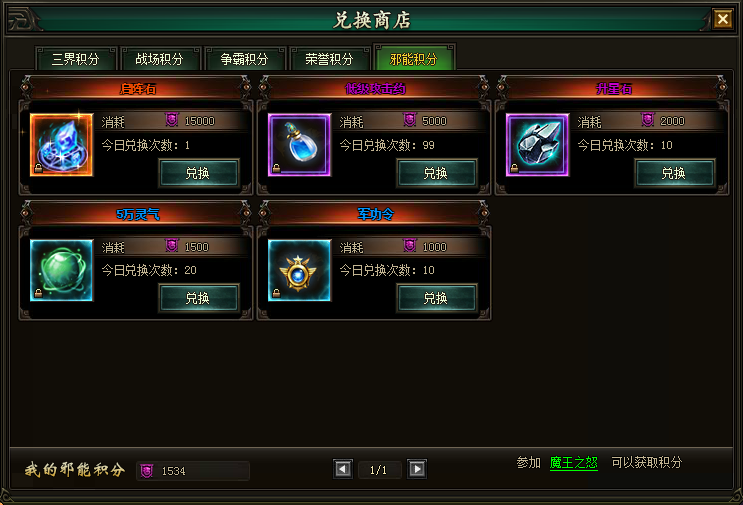Open the 争霸积分 tab

[x=244, y=59]
